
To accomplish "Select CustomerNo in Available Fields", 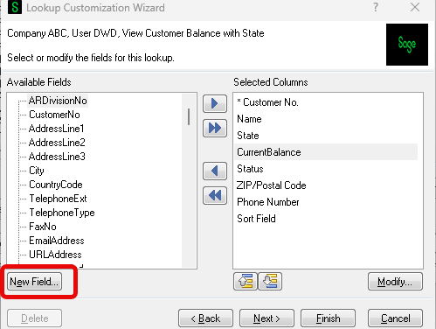I will 54,115.
